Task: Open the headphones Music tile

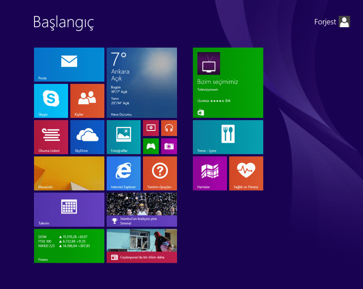Action: coord(169,128)
